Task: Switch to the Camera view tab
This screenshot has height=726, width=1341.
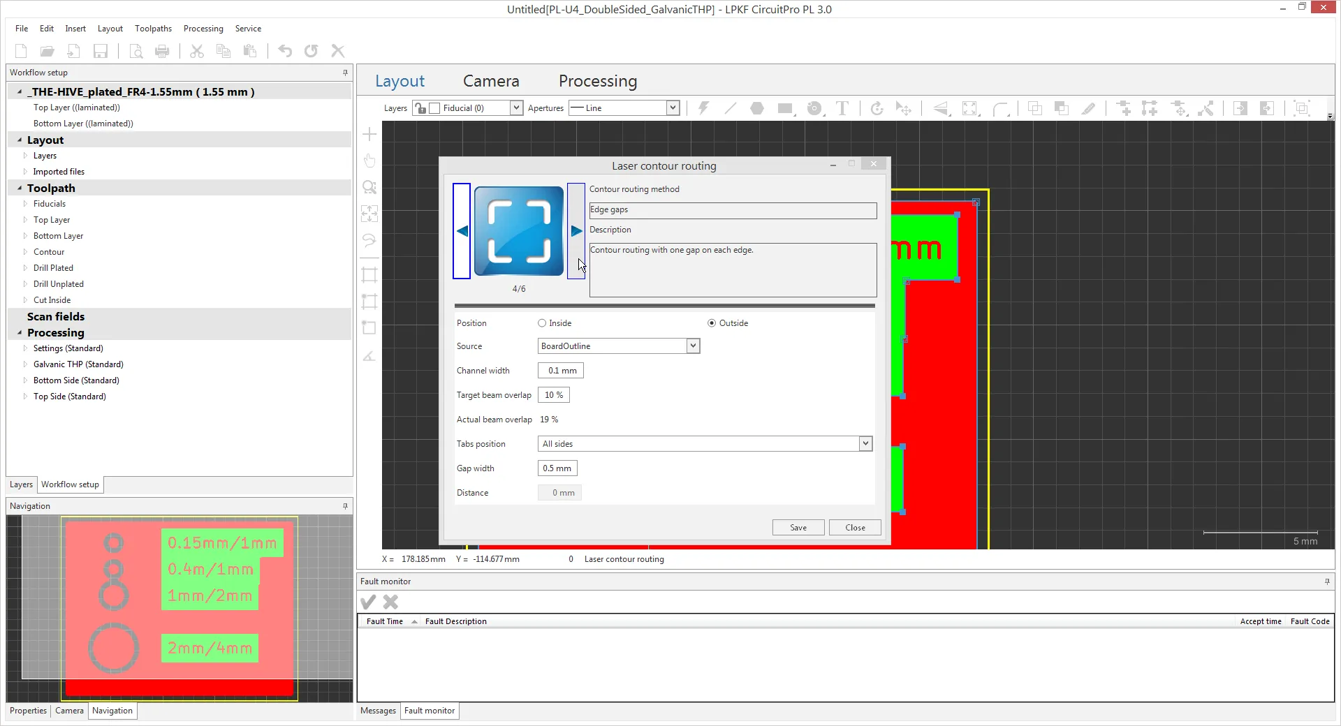Action: coord(491,81)
